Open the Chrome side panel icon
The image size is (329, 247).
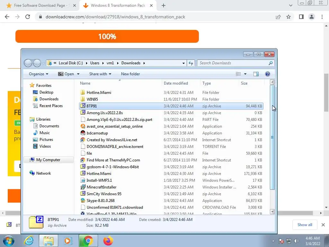(x=301, y=17)
